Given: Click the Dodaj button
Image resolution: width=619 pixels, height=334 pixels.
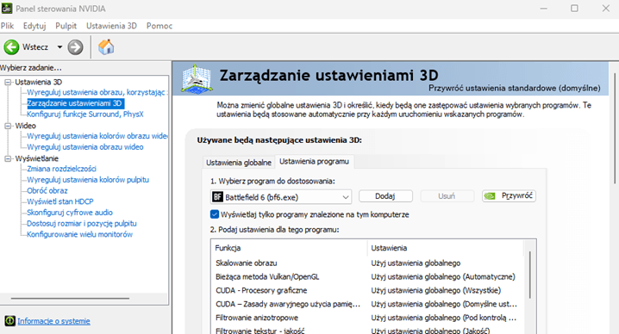Looking at the screenshot, I should click(385, 196).
